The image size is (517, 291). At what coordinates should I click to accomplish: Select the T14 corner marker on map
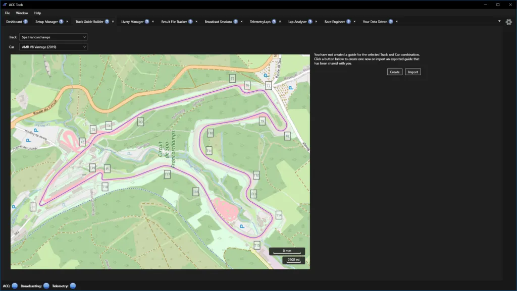(279, 215)
